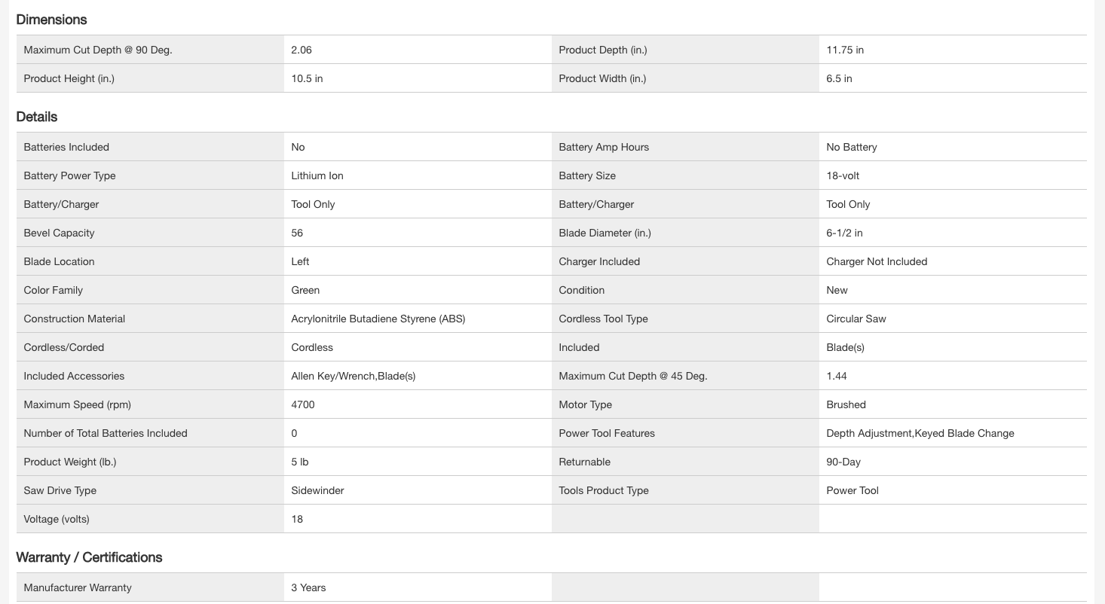Select the 6-1/2 in blade diameter value
1105x604 pixels.
844,233
